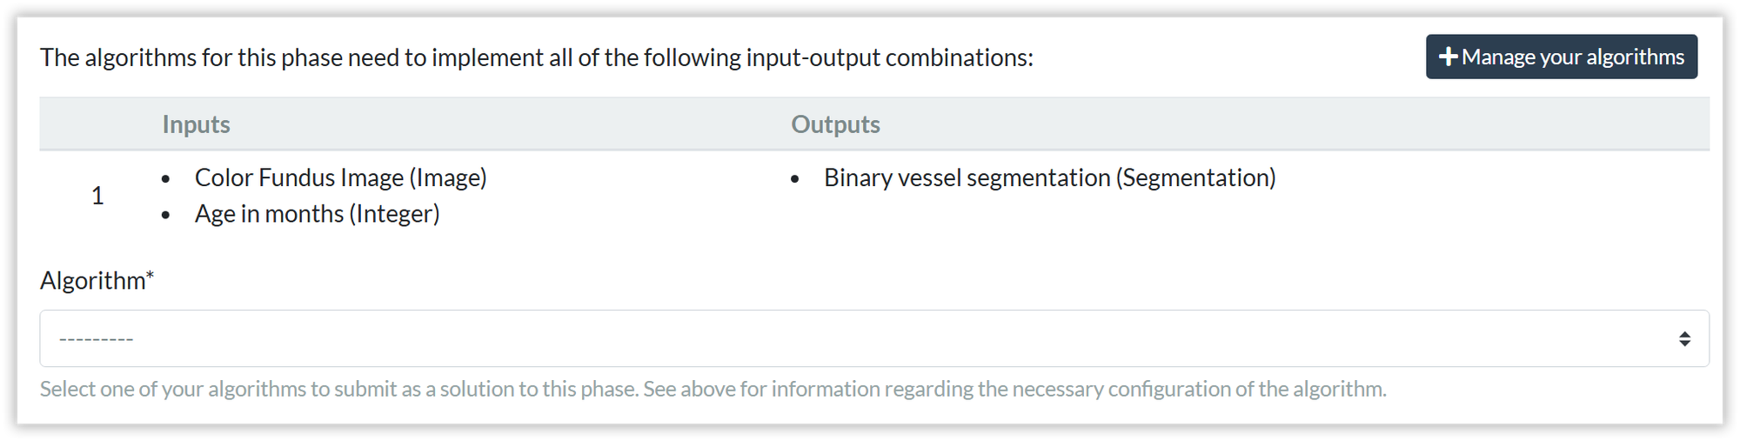Select Binary vessel segmentation output entry
Image resolution: width=1740 pixels, height=441 pixels.
pyautogui.click(x=1049, y=177)
